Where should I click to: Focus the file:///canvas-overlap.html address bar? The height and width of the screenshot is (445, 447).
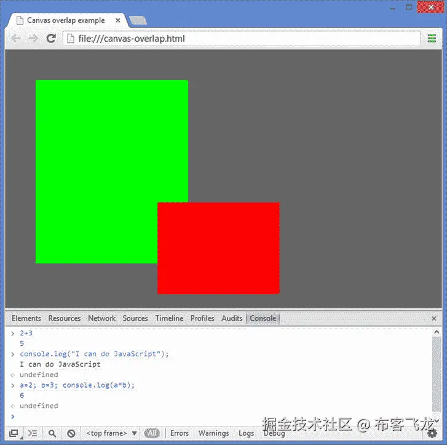242,39
